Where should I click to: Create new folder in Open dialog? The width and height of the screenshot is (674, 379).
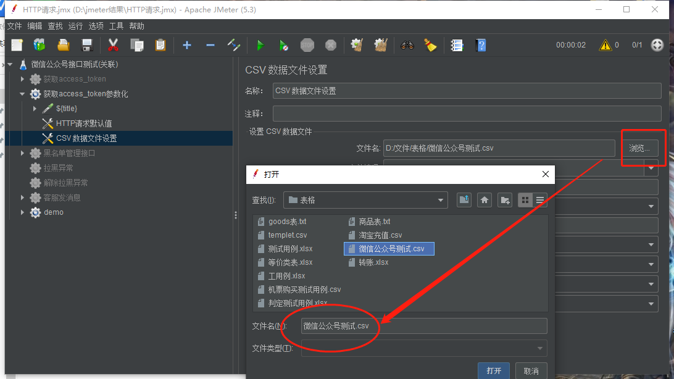[505, 200]
